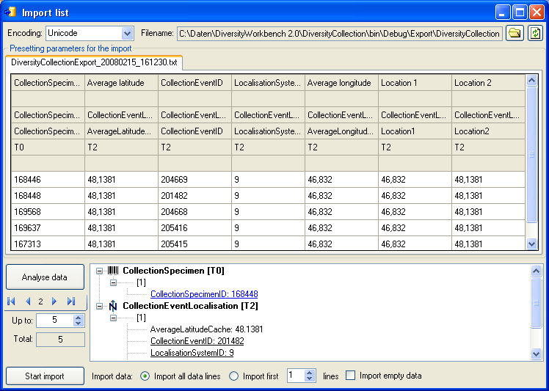This screenshot has width=549, height=391.
Task: Click the Analyse data button
Action: pos(45,277)
